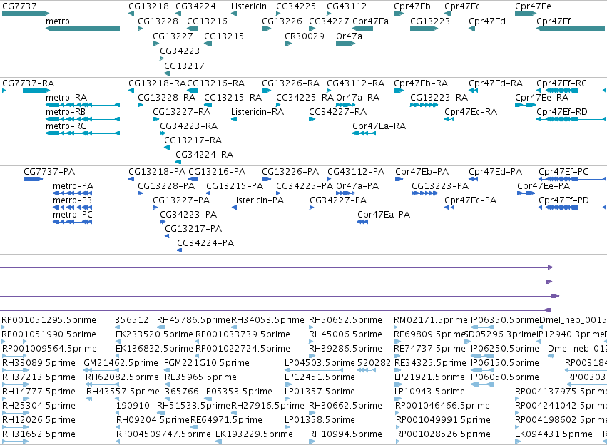Screen dimensions: 607x445
Task: Click EST RE64971.5prime label
Action: pyautogui.click(x=226, y=420)
